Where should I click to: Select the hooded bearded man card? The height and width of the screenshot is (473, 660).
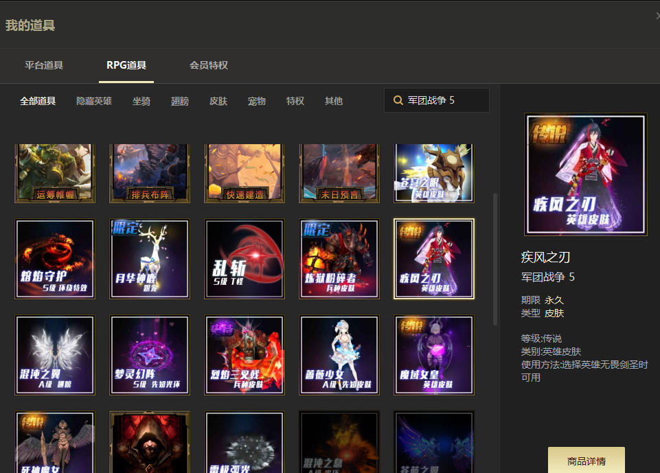150,442
